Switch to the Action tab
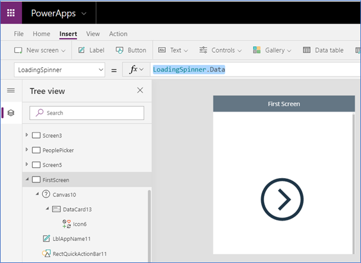 (x=118, y=34)
